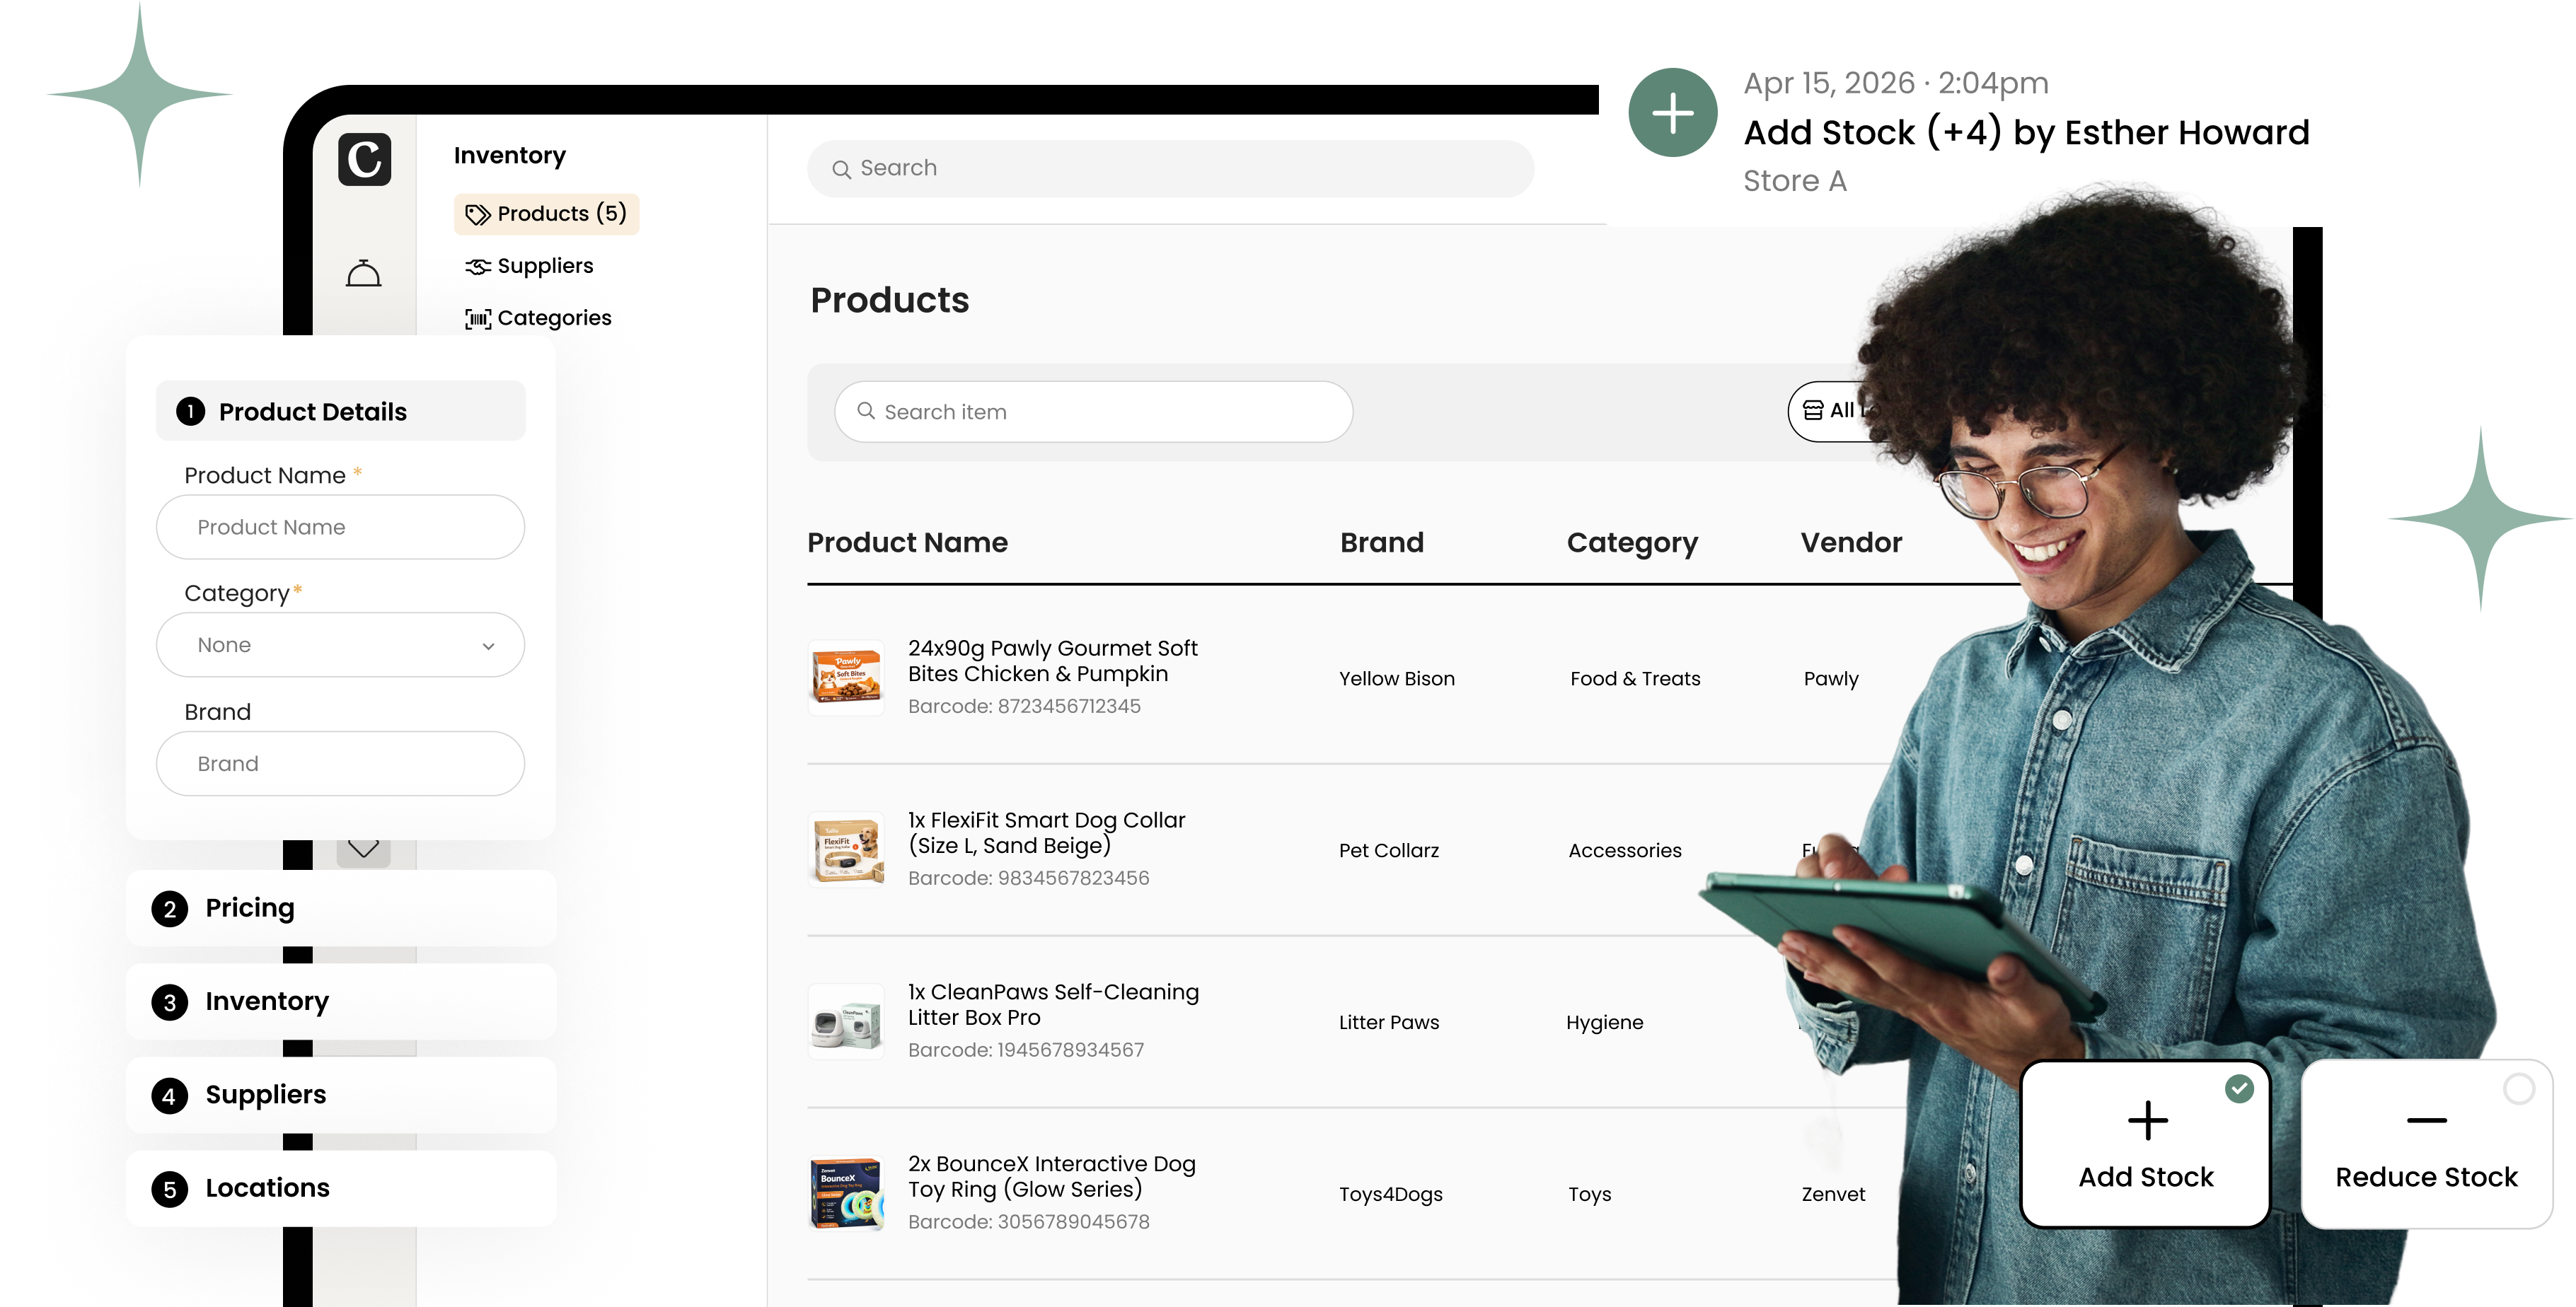
Task: Open CleanPaws Litter Box Pro thumbnail
Action: (846, 1021)
